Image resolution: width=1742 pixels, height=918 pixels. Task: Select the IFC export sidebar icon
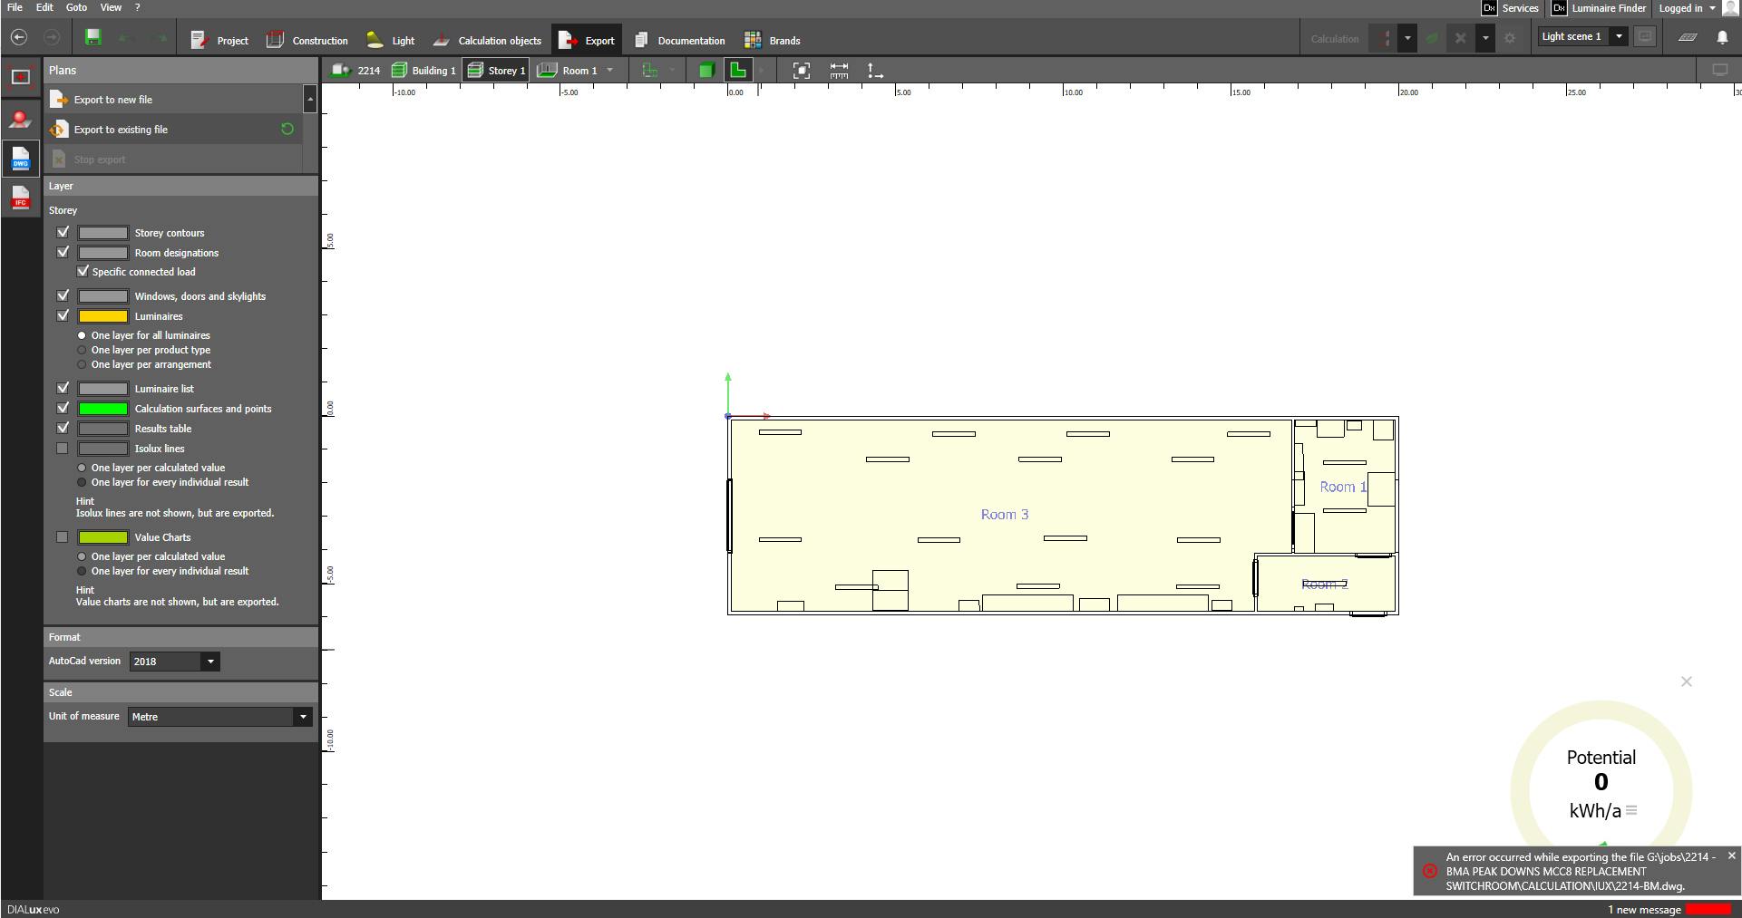[x=20, y=197]
